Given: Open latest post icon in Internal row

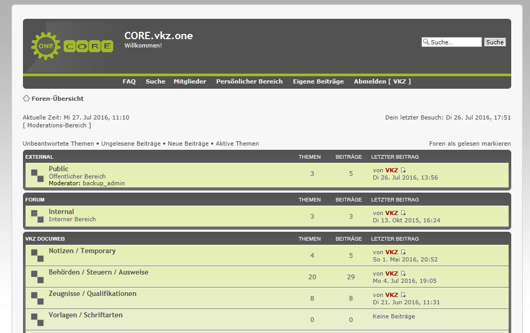Looking at the screenshot, I should point(403,213).
